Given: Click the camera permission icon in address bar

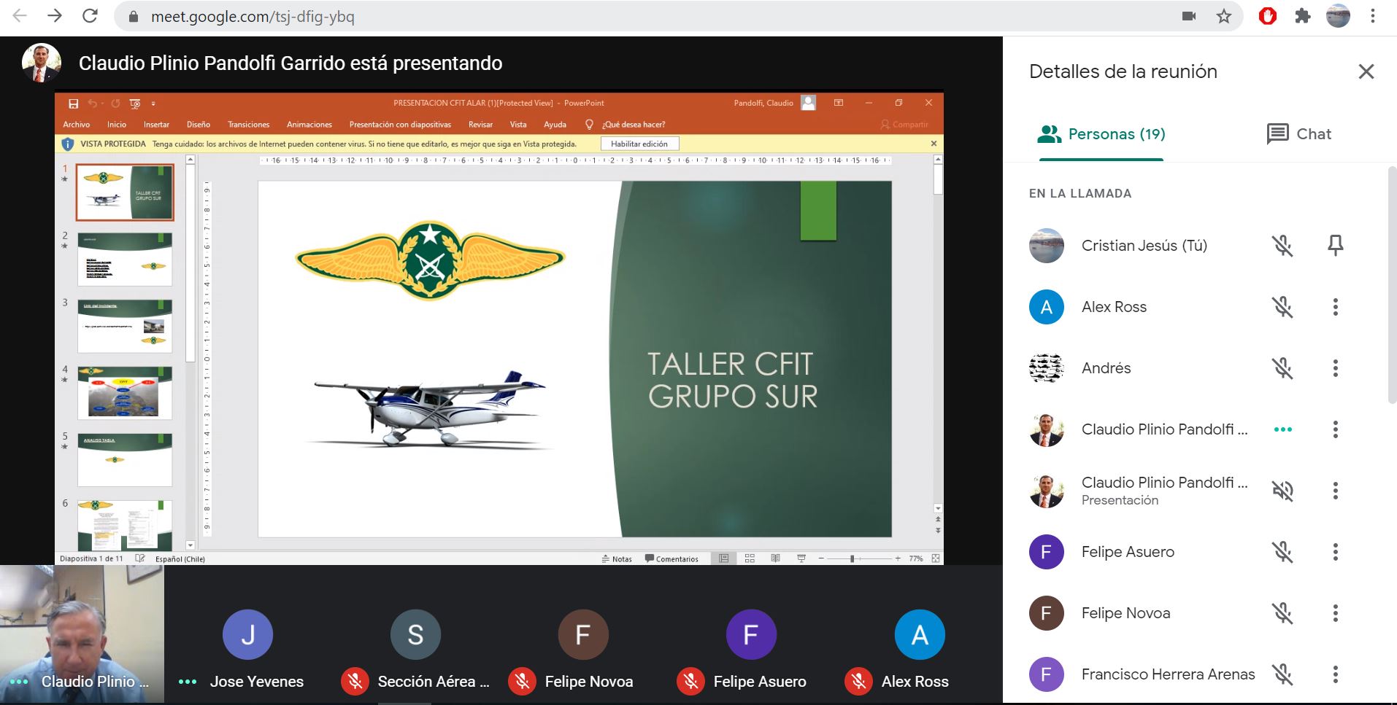Looking at the screenshot, I should point(1189,16).
